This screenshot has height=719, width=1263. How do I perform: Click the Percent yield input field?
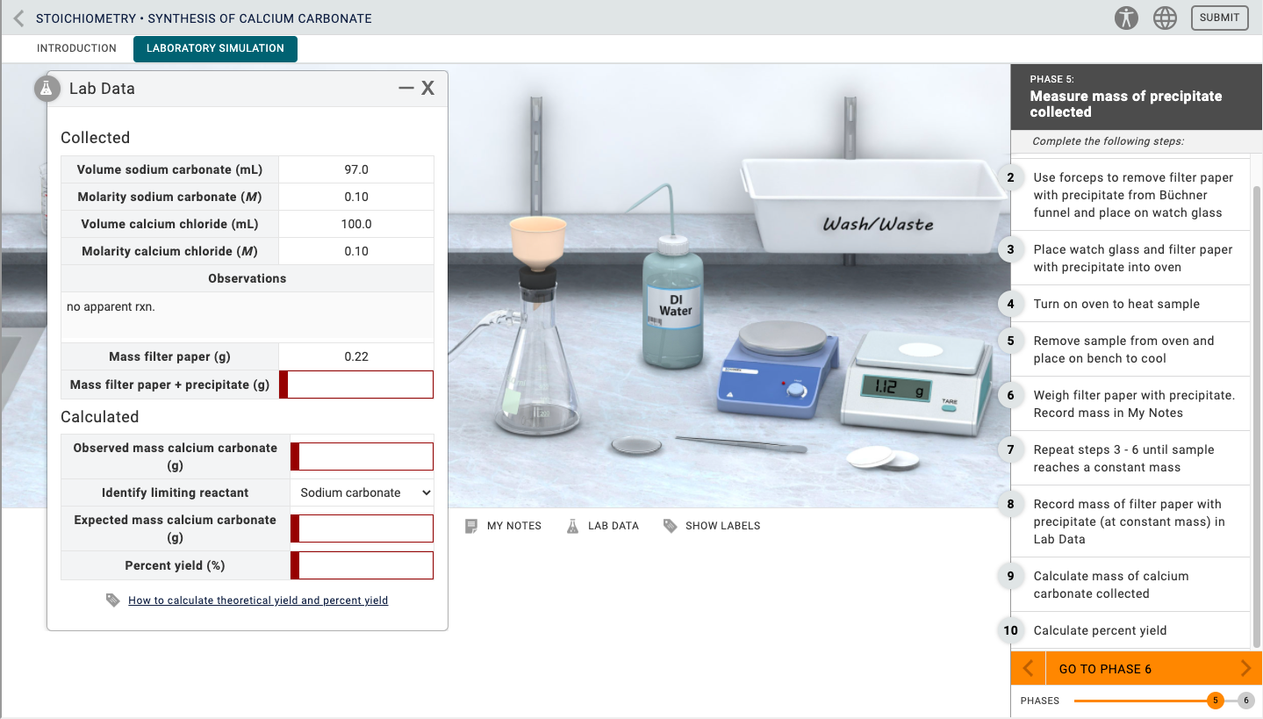(362, 565)
